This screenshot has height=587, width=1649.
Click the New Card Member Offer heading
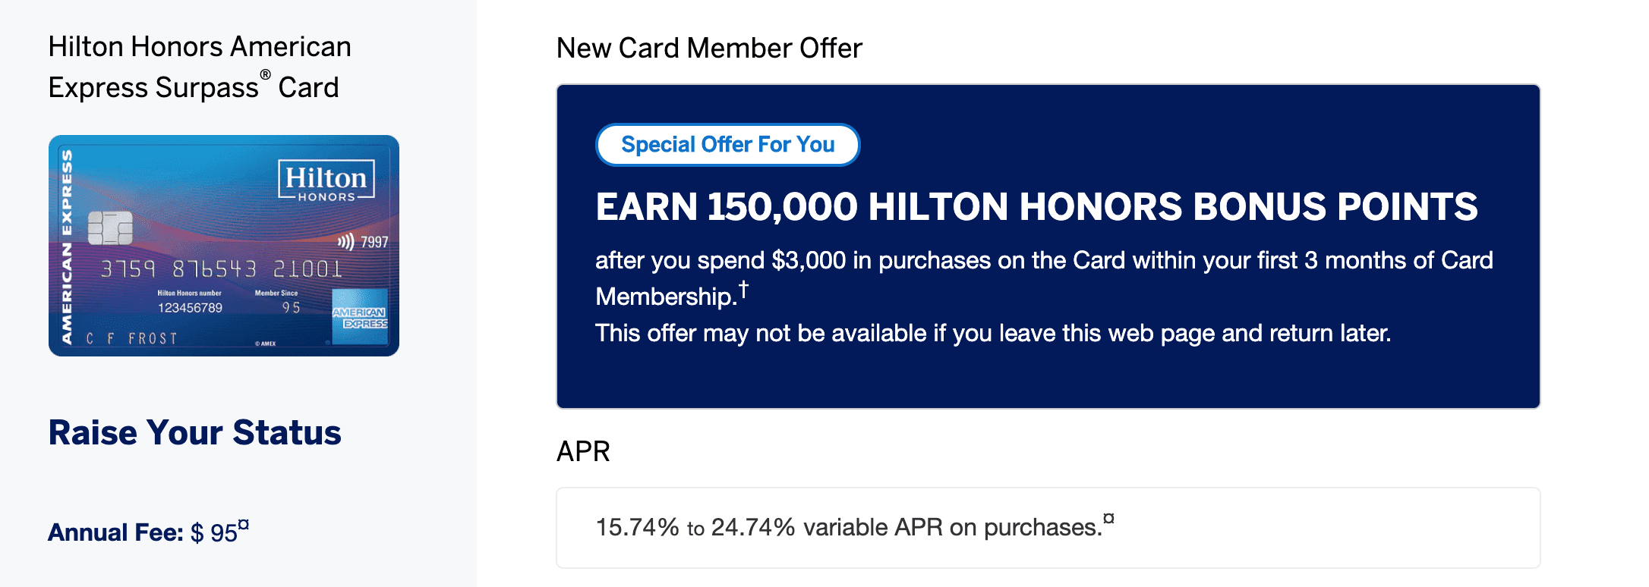coord(709,48)
